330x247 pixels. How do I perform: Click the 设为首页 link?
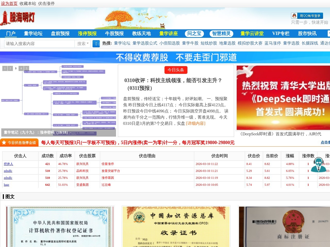[9, 4]
